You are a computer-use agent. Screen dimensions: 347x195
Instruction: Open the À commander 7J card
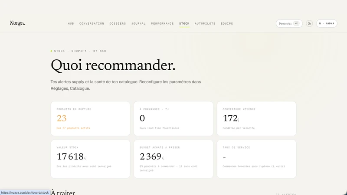[x=173, y=119]
